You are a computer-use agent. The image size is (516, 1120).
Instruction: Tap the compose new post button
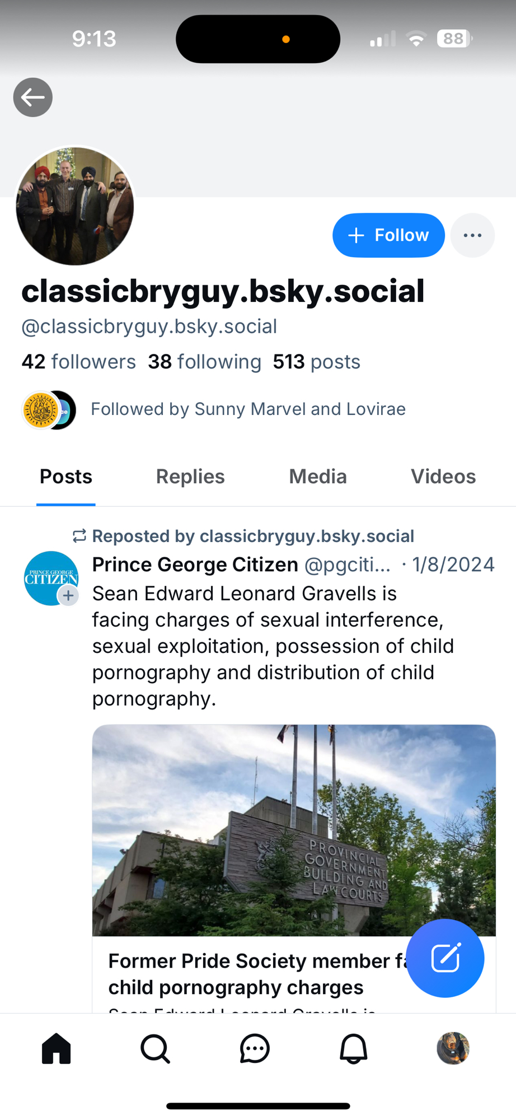point(445,958)
